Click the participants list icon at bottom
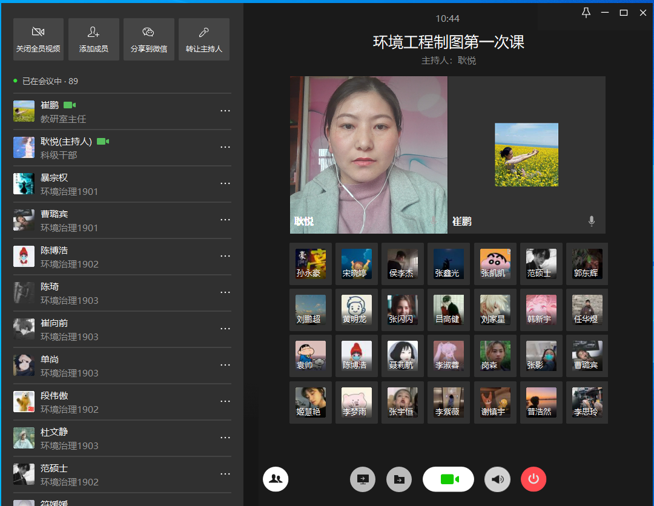This screenshot has width=654, height=506. click(276, 479)
